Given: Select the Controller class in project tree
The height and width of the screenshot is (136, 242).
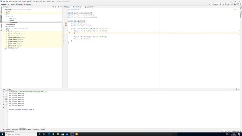Looking at the screenshot, I should (13, 19).
